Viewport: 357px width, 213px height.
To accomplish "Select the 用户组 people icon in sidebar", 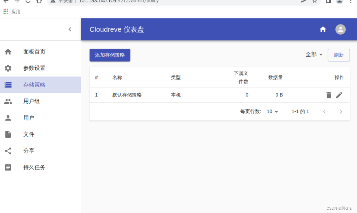I will click(x=8, y=101).
